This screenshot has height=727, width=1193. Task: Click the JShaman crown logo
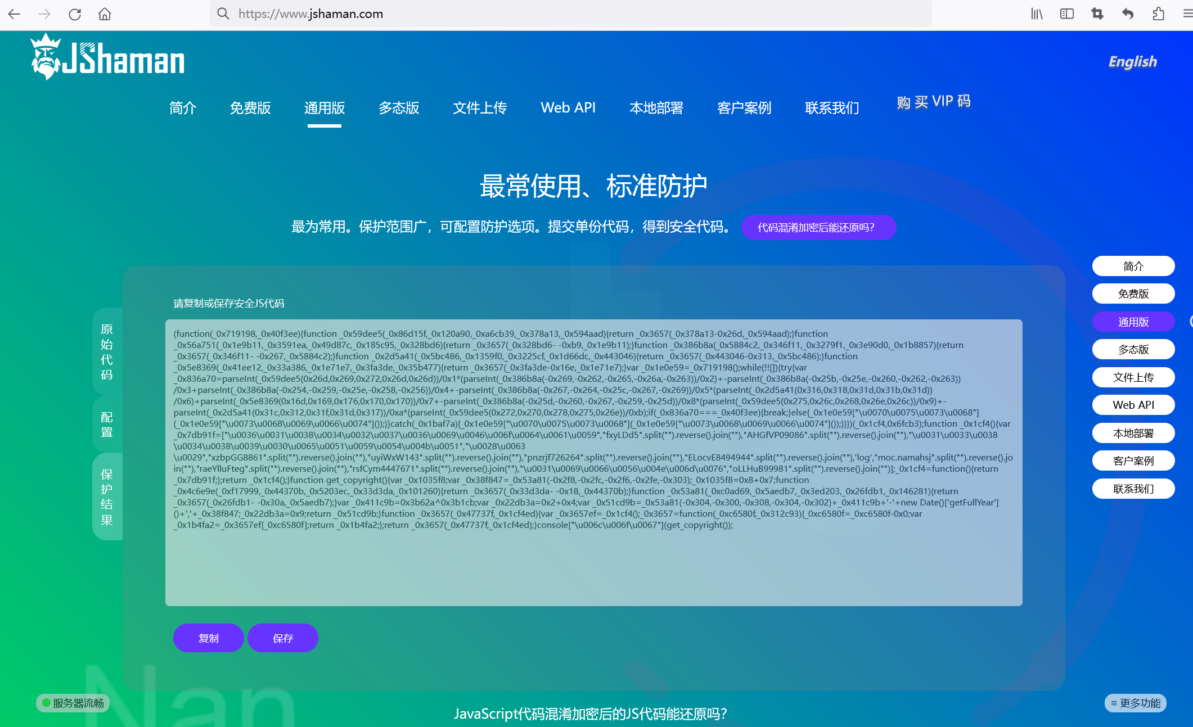(46, 59)
